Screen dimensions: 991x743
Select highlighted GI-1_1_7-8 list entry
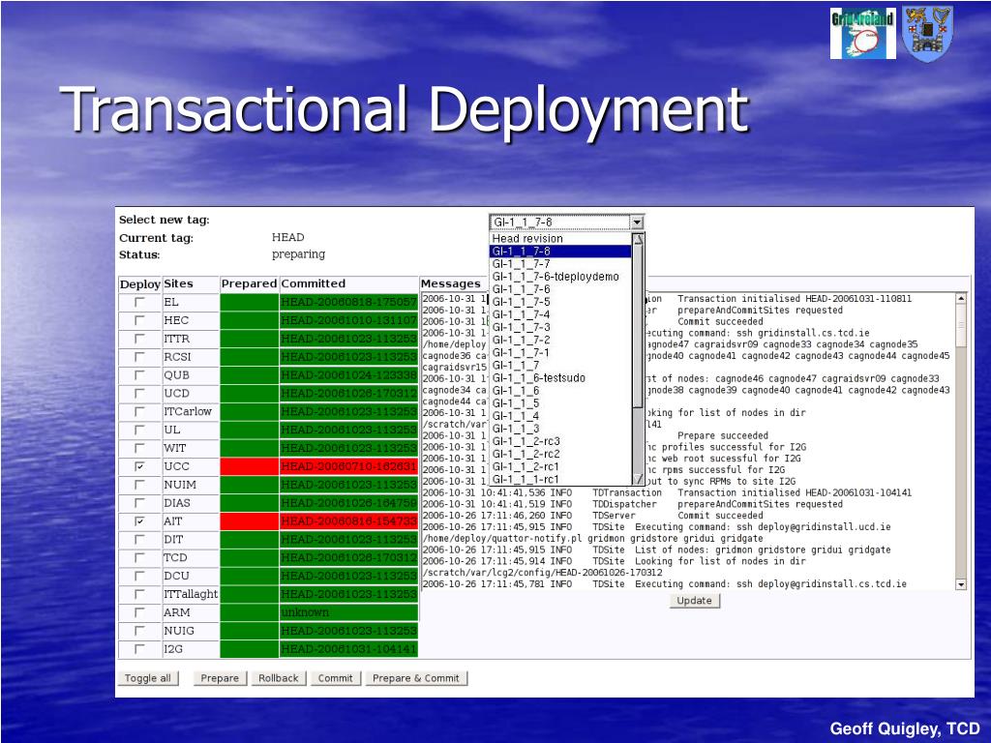560,251
